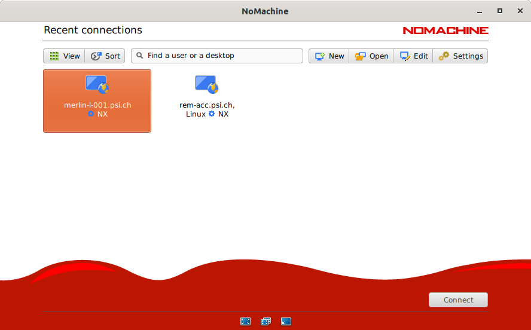Click the New connection icon

click(x=320, y=56)
